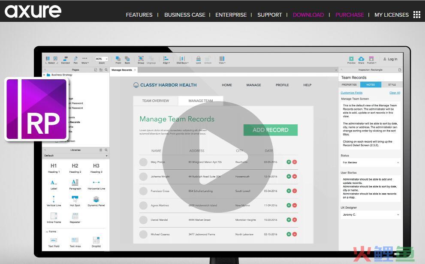Select the Inline Frame widget

[x=54, y=218]
